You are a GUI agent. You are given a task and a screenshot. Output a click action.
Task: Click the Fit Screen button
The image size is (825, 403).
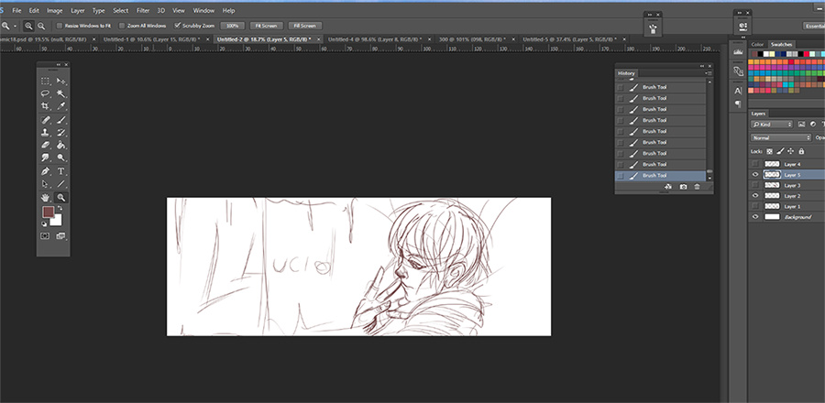point(266,26)
